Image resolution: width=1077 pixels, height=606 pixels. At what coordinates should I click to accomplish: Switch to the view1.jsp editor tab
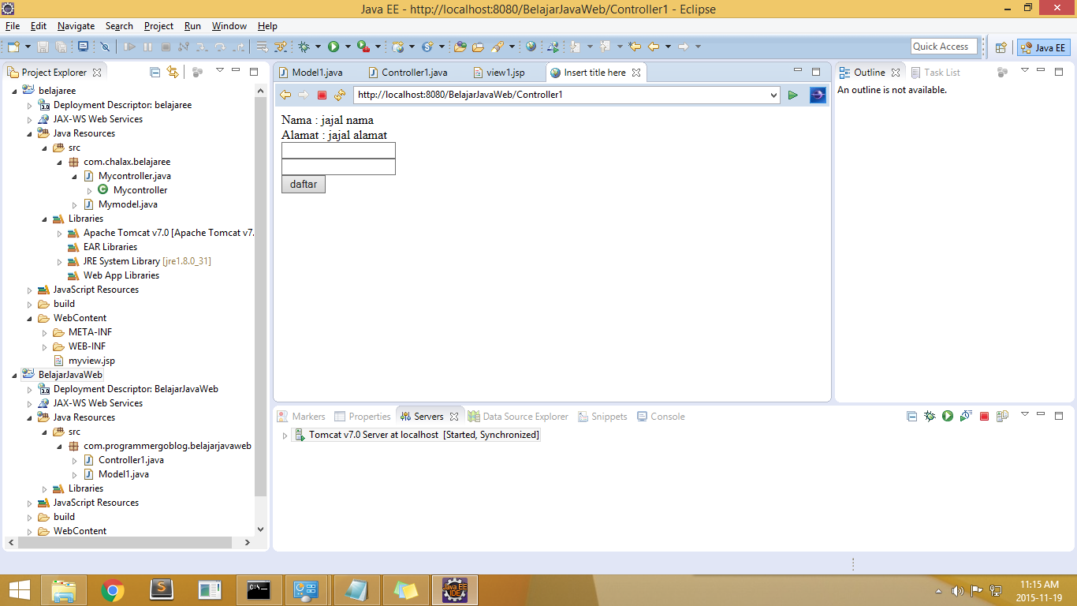(499, 73)
